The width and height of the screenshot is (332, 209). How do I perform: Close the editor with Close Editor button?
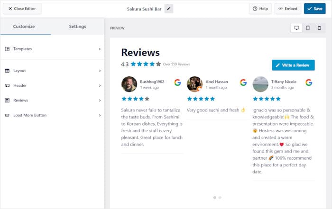point(22,9)
